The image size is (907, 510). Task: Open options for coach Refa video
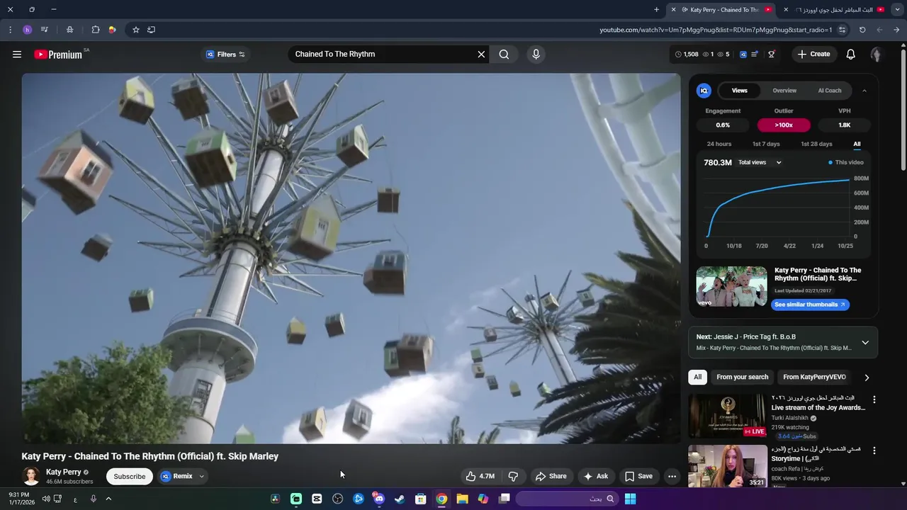coord(874,450)
